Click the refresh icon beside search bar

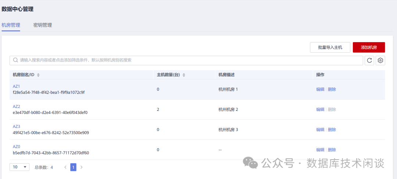point(369,60)
